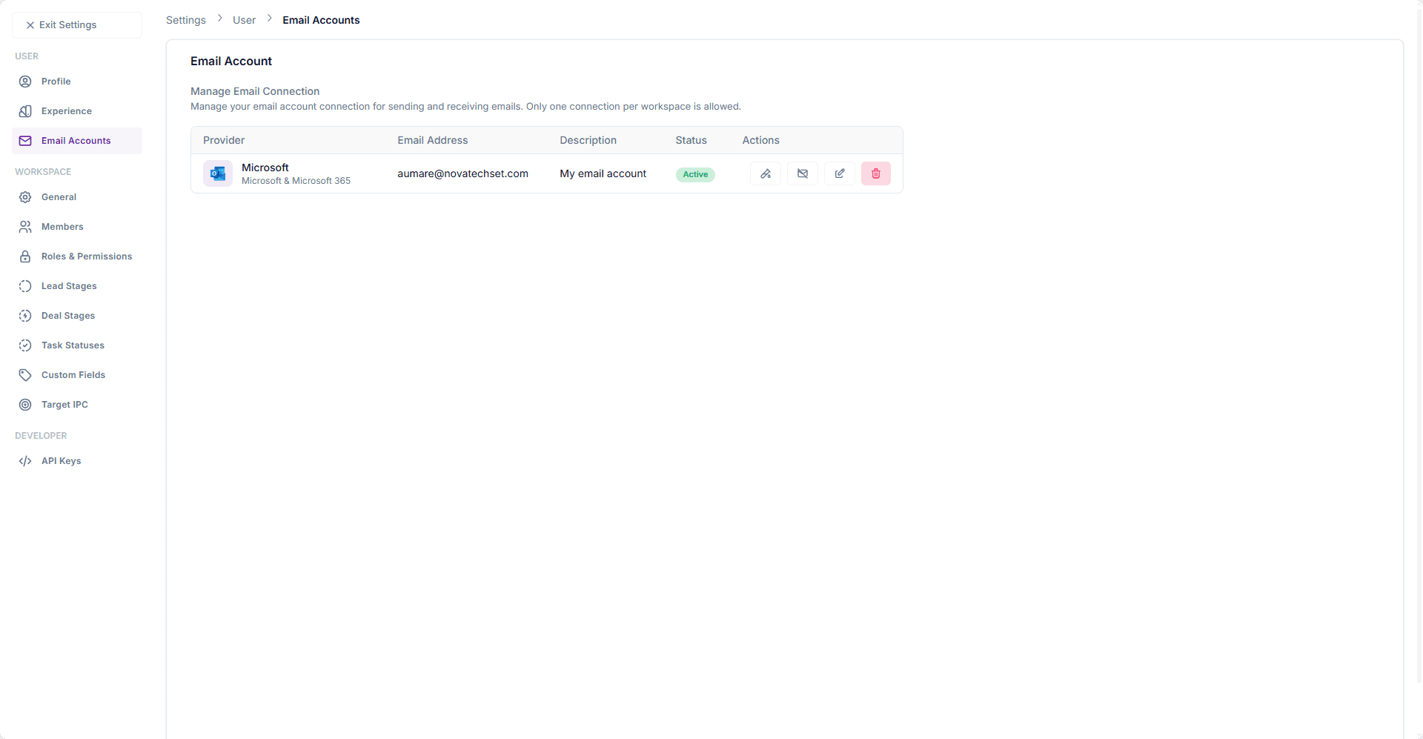The image size is (1423, 739).
Task: Click the Microsoft Outlook provider icon
Action: point(218,173)
